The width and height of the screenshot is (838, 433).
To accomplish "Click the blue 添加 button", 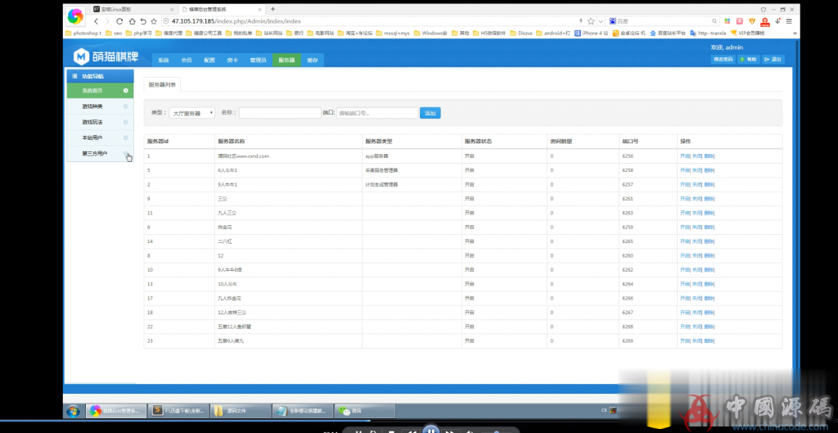I will (430, 113).
